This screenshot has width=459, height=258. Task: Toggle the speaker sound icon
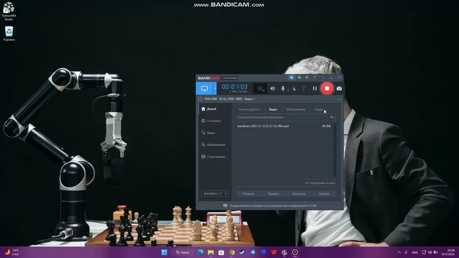pyautogui.click(x=273, y=89)
